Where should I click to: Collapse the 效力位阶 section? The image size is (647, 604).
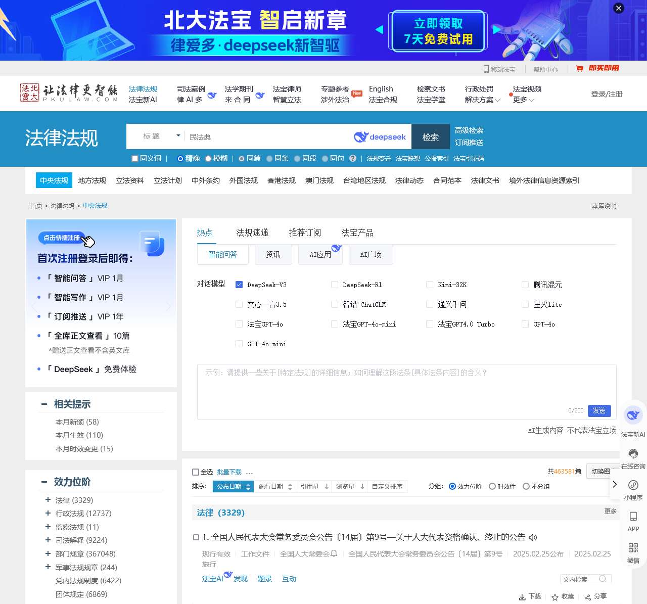coord(44,482)
